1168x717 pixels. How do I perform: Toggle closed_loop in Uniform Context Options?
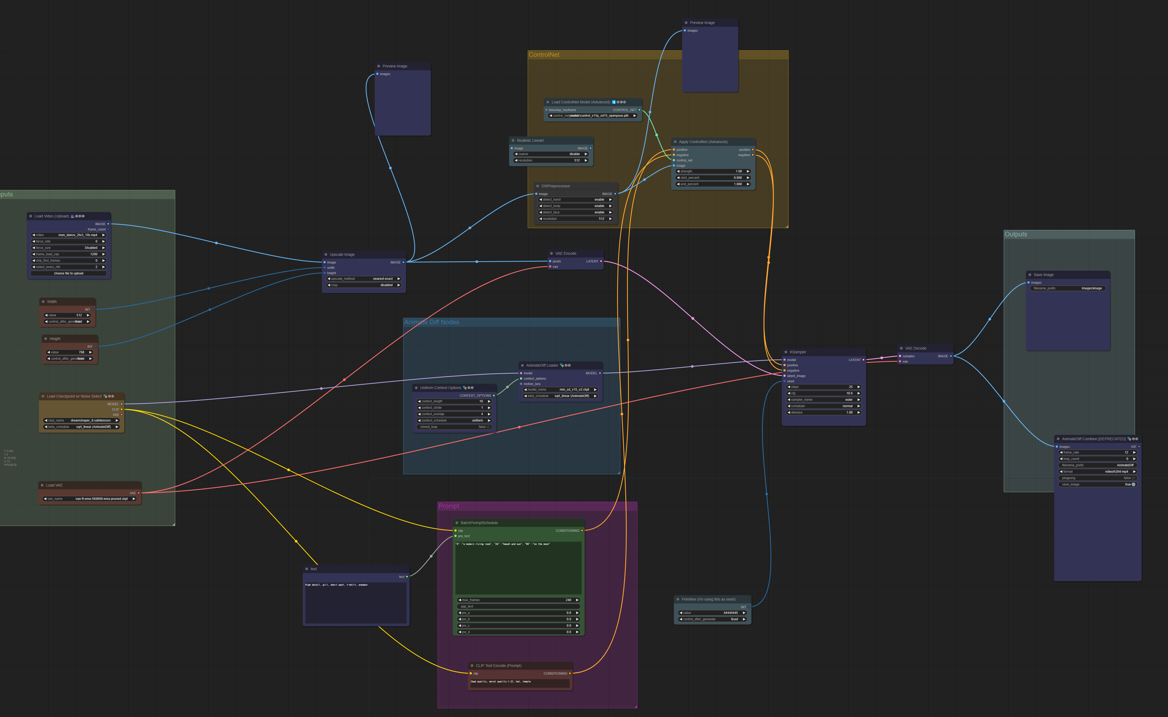tap(454, 427)
